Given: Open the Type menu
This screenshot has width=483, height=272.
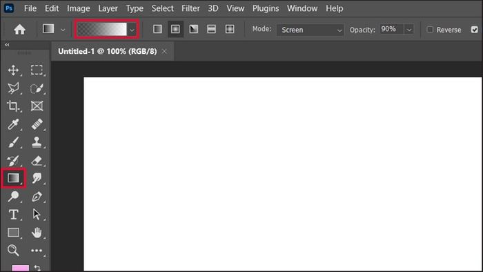Looking at the screenshot, I should (135, 8).
